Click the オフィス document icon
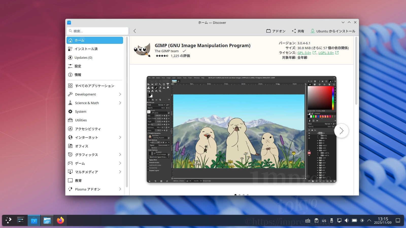Image resolution: width=406 pixels, height=228 pixels. 70,146
